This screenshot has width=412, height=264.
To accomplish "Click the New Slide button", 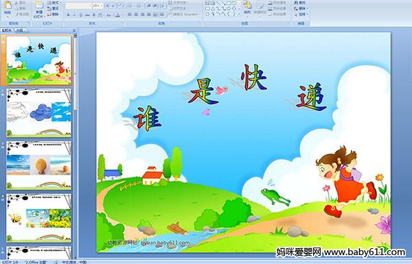I will pyautogui.click(x=39, y=10).
